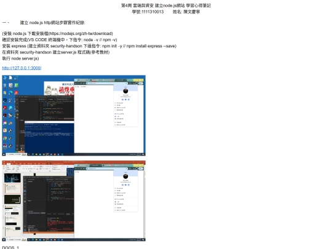332x249 pixels.
Task: Click Windows Start button in second screenshot's taskbar
Action: pyautogui.click(x=4, y=240)
